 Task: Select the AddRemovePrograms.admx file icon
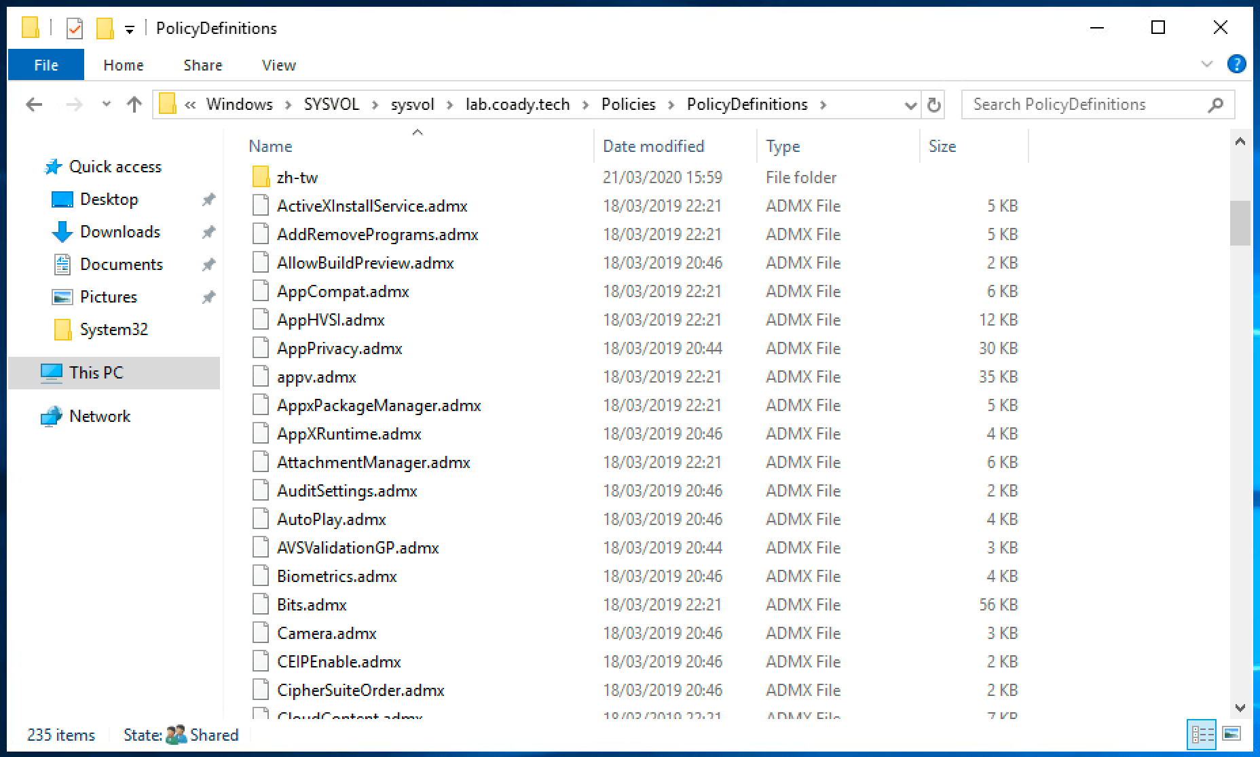pyautogui.click(x=261, y=234)
